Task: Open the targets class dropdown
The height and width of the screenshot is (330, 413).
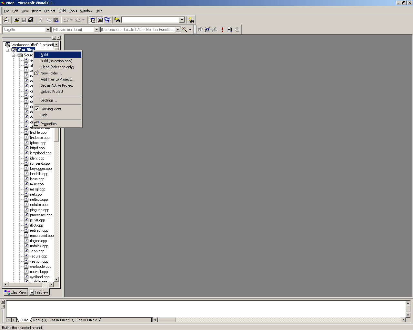Action: [48, 30]
